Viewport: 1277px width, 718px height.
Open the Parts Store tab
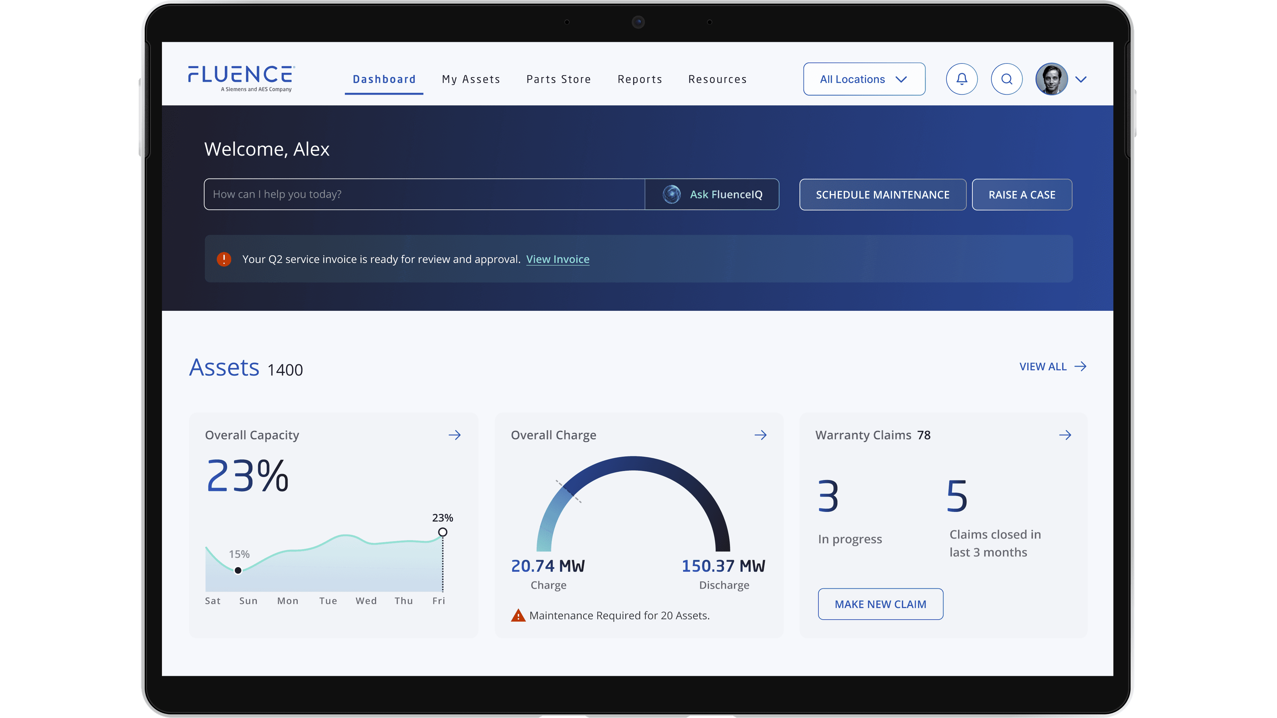click(x=558, y=79)
